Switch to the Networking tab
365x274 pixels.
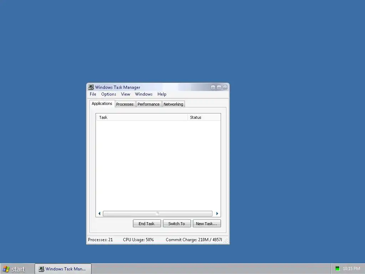click(173, 104)
